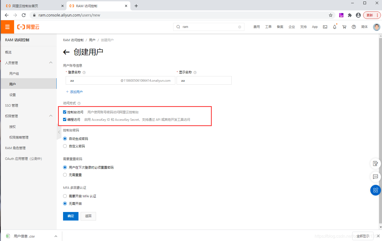Open options for 用户信息.csv download
Viewport: 382px width, 241px height.
tap(56, 236)
